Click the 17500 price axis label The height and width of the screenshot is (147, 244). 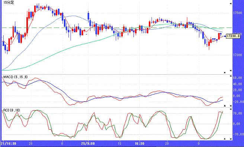237,13
